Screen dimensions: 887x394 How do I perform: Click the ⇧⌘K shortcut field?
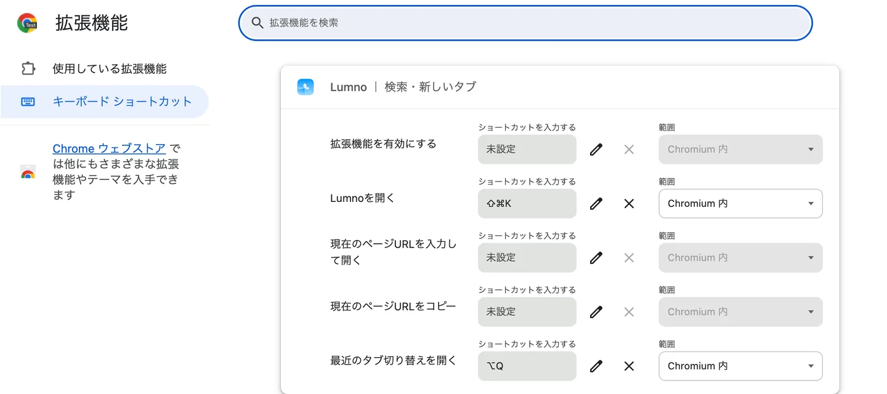click(x=527, y=204)
